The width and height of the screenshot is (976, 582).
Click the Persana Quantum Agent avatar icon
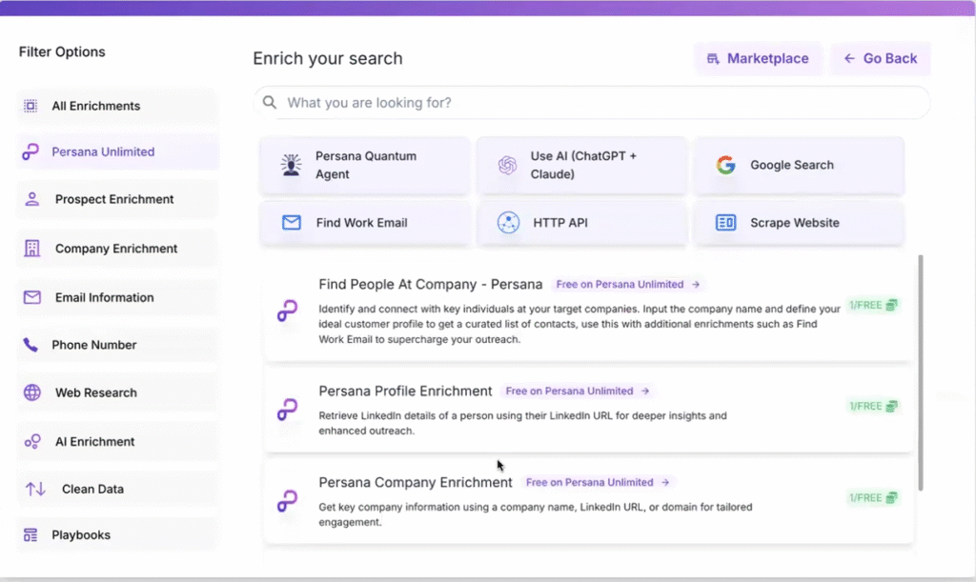[291, 165]
